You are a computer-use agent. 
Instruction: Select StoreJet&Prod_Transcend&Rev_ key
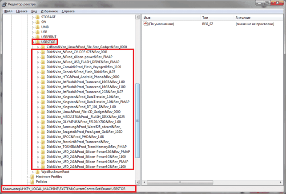pos(78,142)
